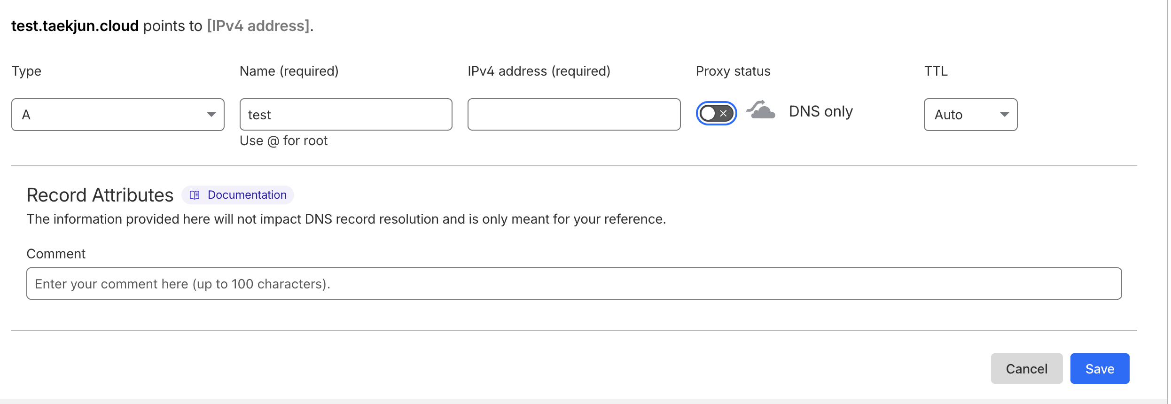Click the Cancel button

pos(1027,369)
